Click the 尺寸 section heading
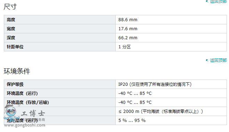Viewport: 229px width, 132px height. pos(10,7)
